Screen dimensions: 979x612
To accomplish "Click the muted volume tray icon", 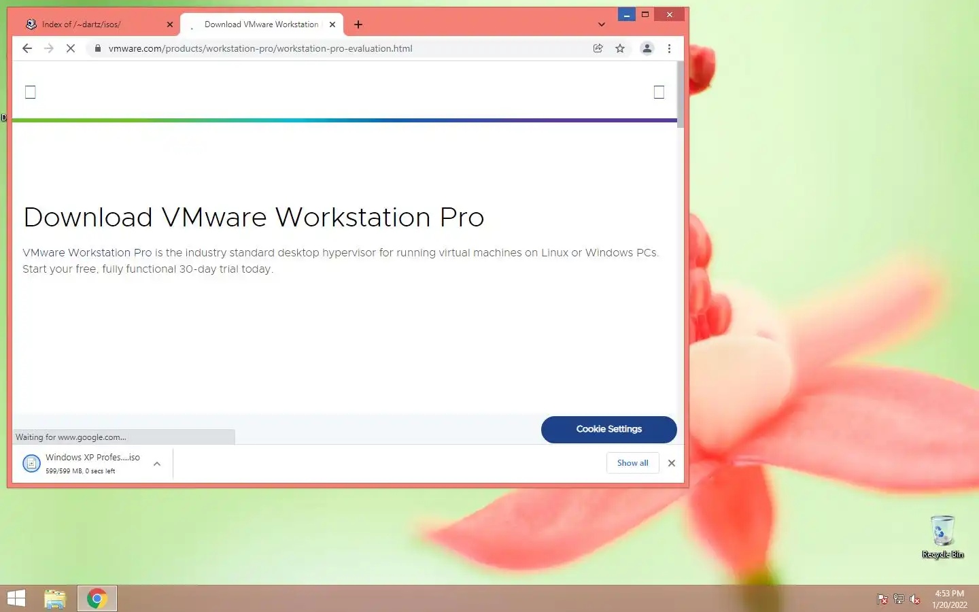I will pyautogui.click(x=915, y=599).
